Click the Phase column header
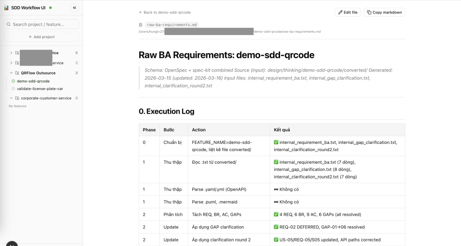Viewport: 461px width, 246px height. (149, 130)
